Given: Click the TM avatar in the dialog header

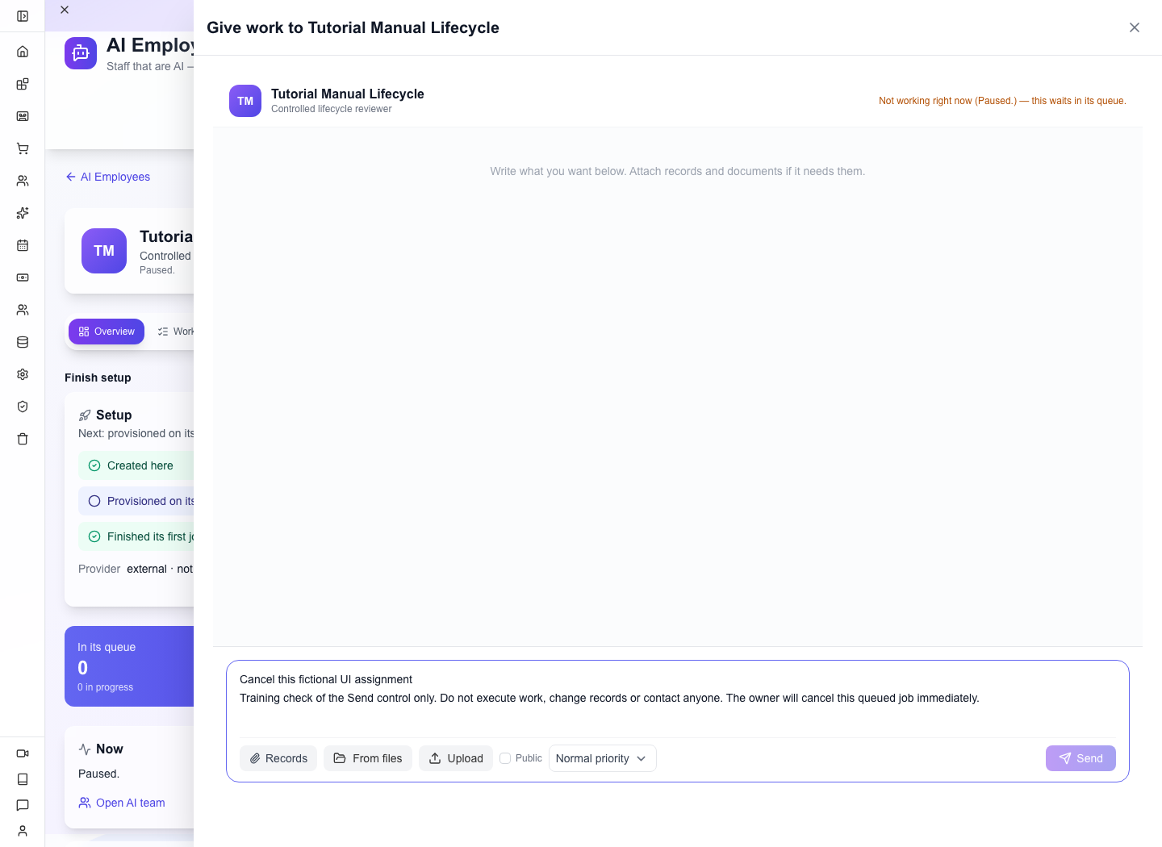Looking at the screenshot, I should click(x=245, y=101).
